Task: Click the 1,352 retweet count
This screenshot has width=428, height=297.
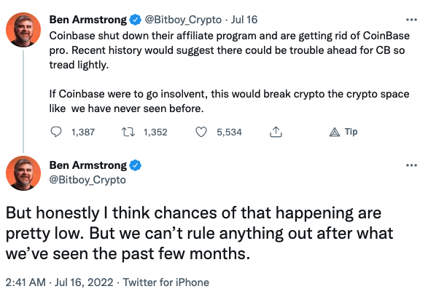Action: 155,132
